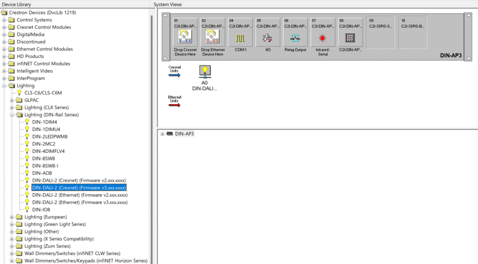Expand infiNET Control Modules folder

click(4, 64)
